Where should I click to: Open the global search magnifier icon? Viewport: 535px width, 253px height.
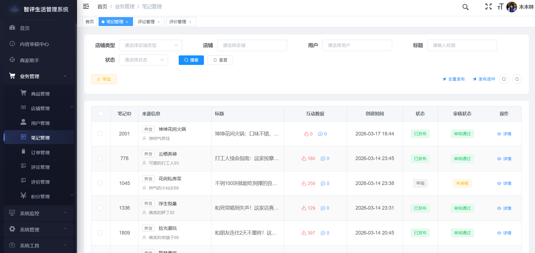coord(466,7)
